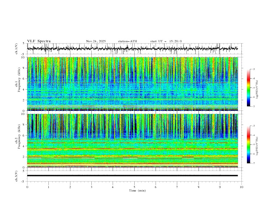Viewport: 272px width, 210px height.
Task: Click the "7" tick on time axis
Action: click(177, 187)
